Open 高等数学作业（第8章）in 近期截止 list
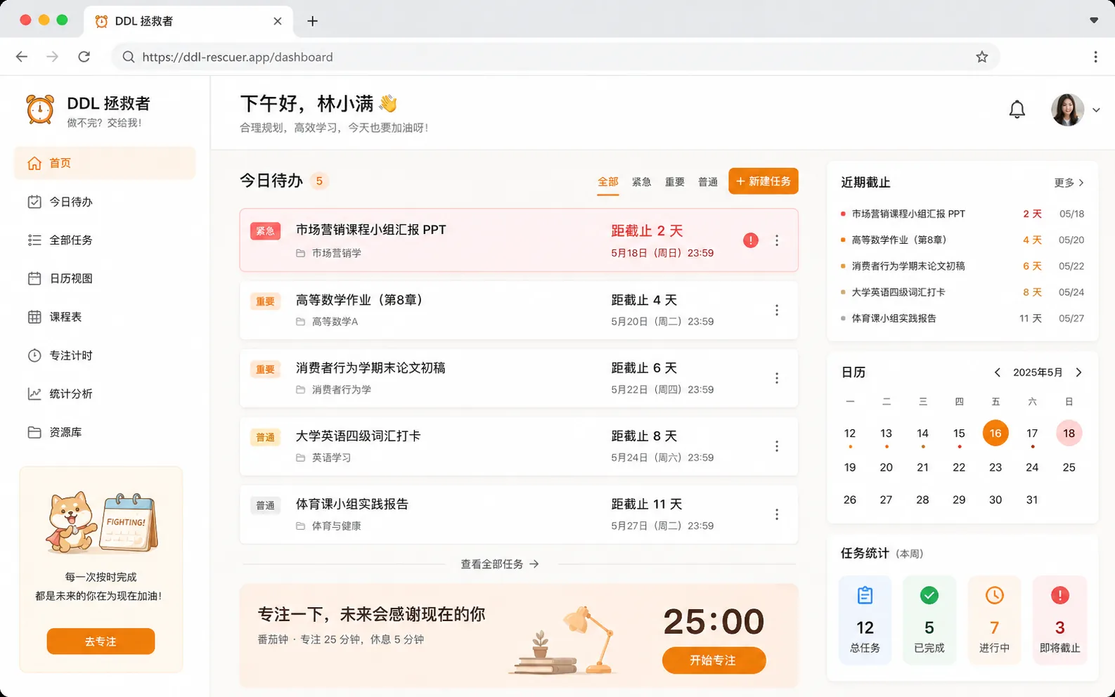 click(x=962, y=240)
